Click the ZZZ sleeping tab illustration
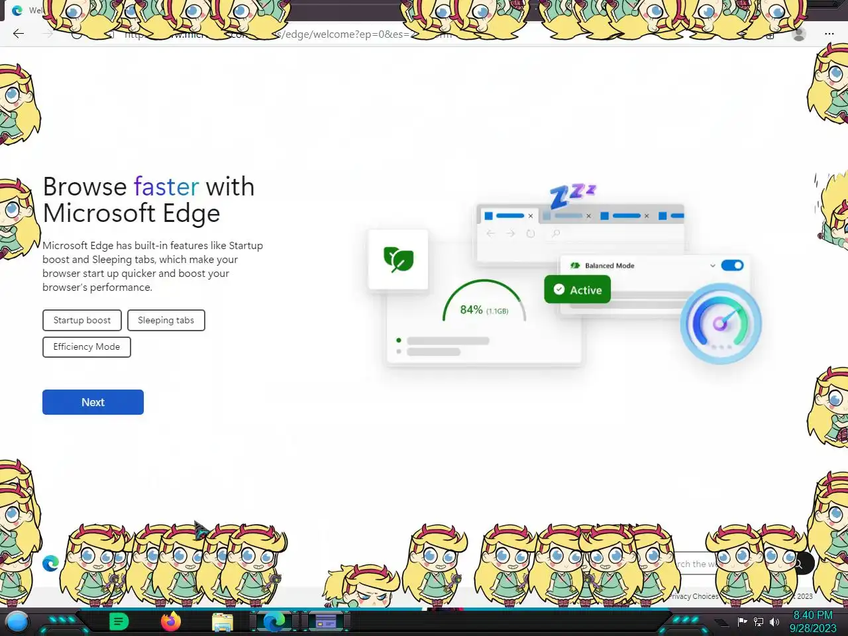This screenshot has width=848, height=636. click(573, 196)
